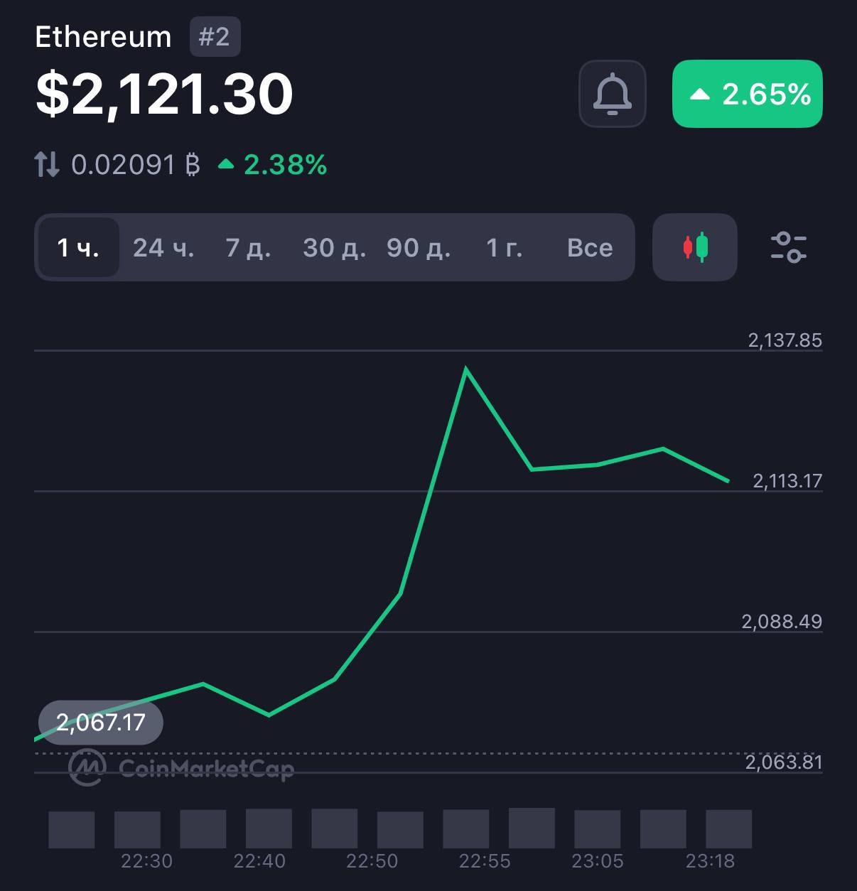Tap the #2 rank badge
This screenshot has width=857, height=891.
point(215,37)
